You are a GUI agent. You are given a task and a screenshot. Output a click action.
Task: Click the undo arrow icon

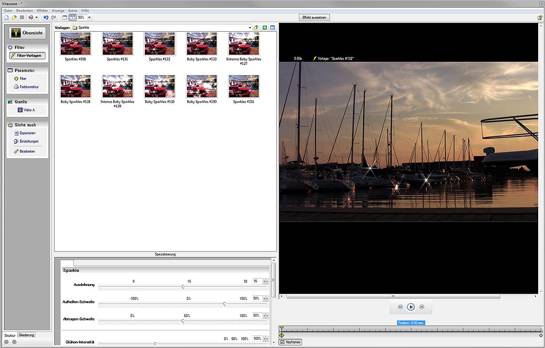46,17
